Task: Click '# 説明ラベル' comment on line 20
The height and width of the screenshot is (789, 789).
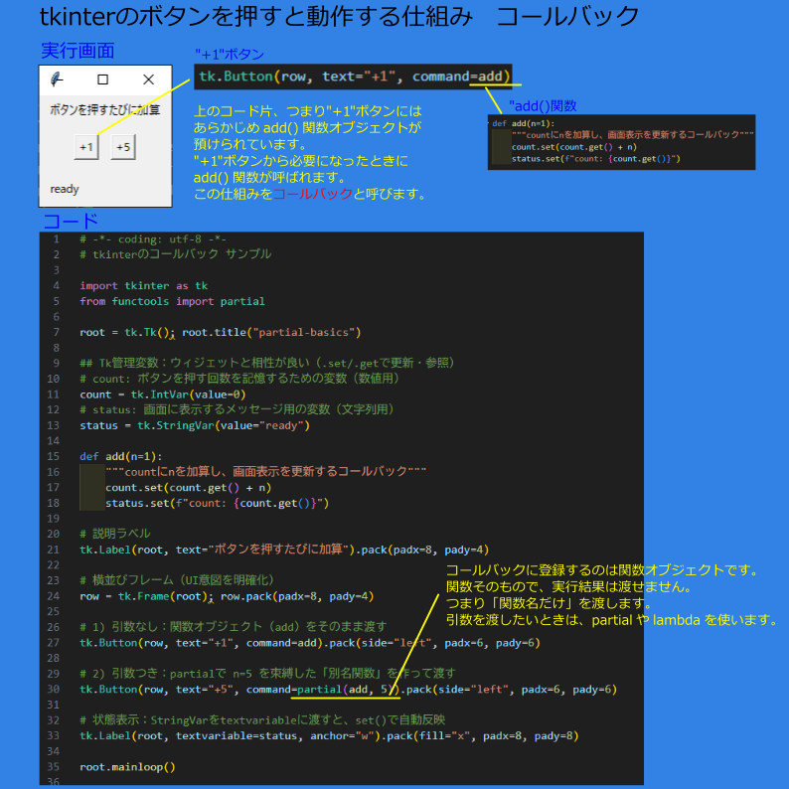Action: click(114, 534)
